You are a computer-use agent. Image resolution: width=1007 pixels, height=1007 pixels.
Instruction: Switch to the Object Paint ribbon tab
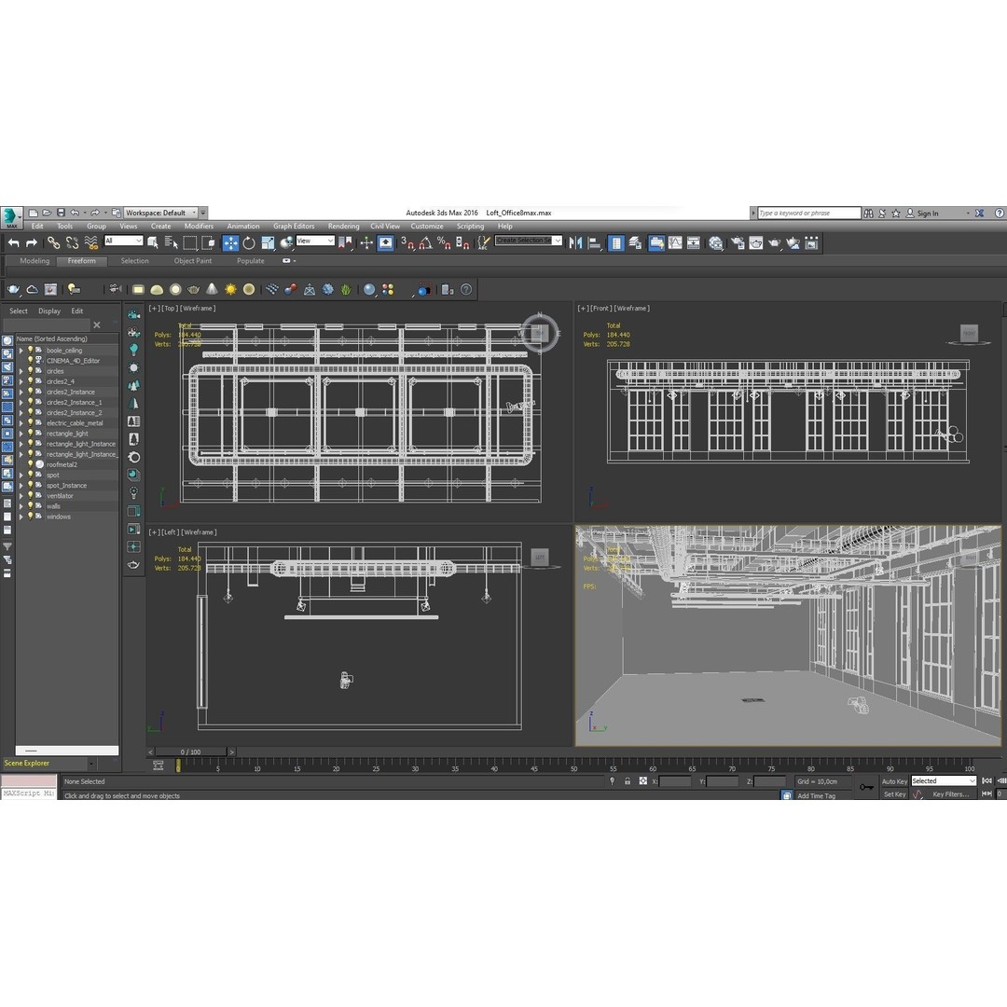(x=193, y=261)
